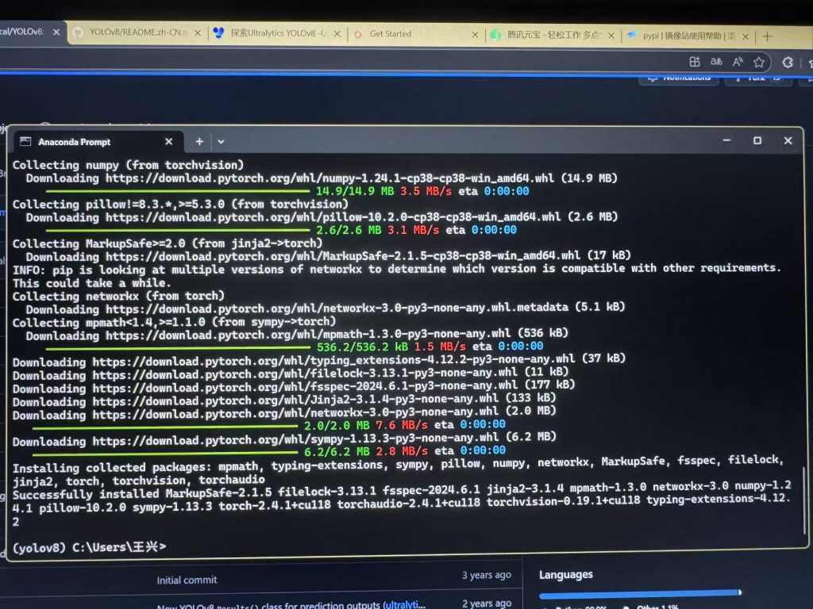
Task: Click the GitHub Notifications button
Action: 679,79
